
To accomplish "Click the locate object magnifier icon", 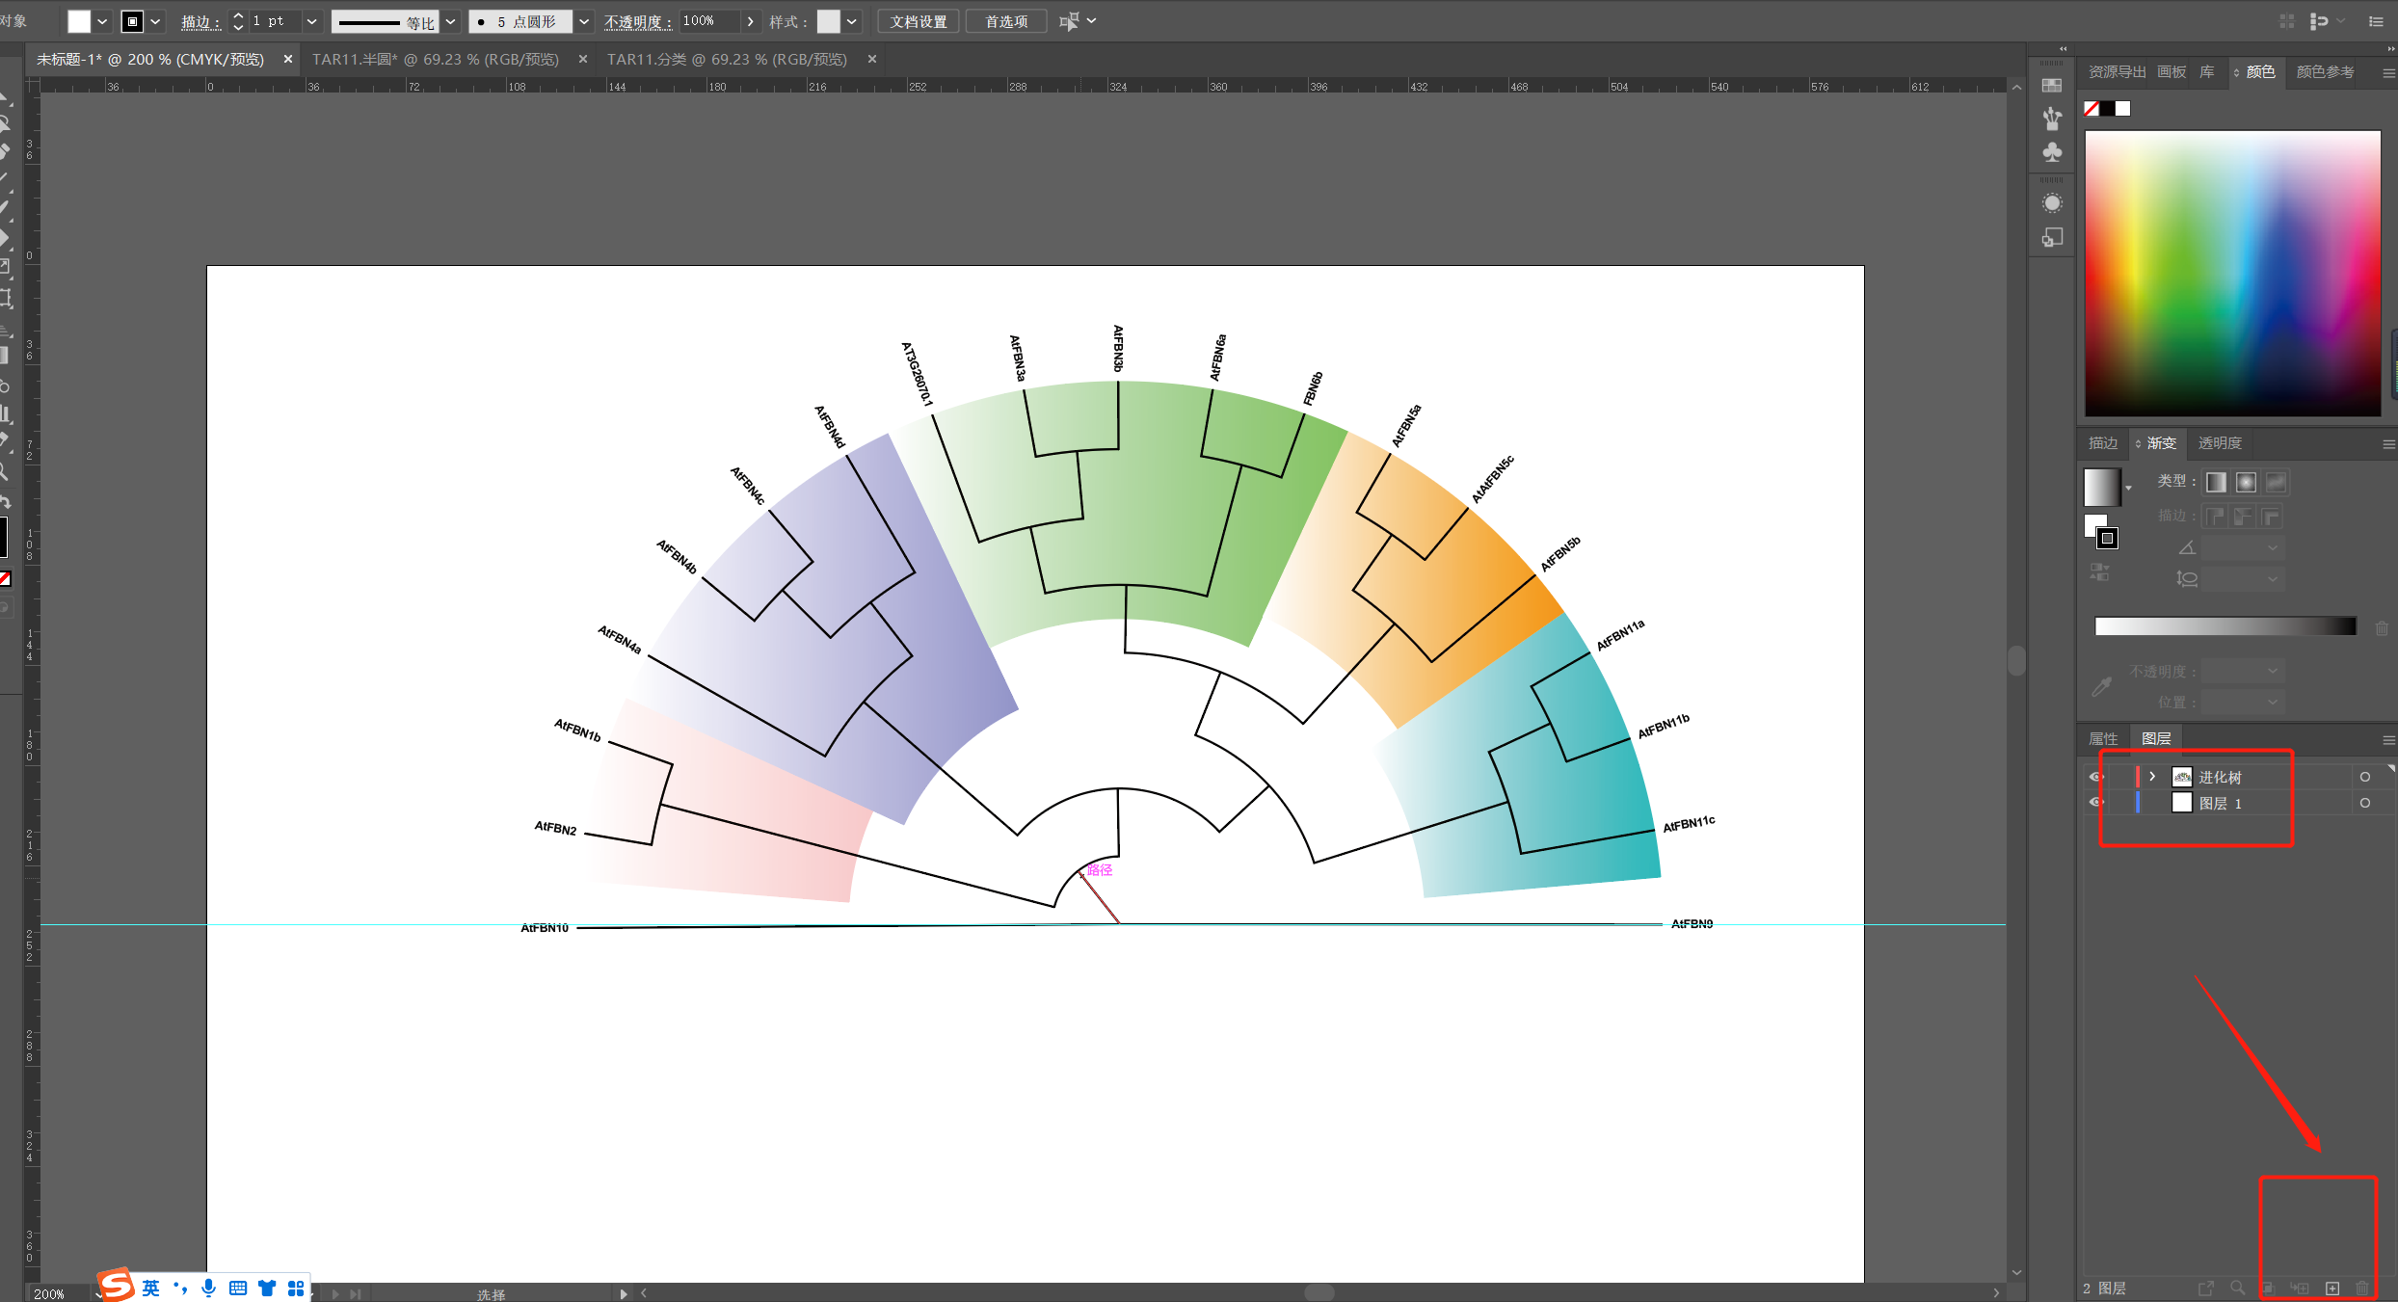I will click(2237, 1289).
